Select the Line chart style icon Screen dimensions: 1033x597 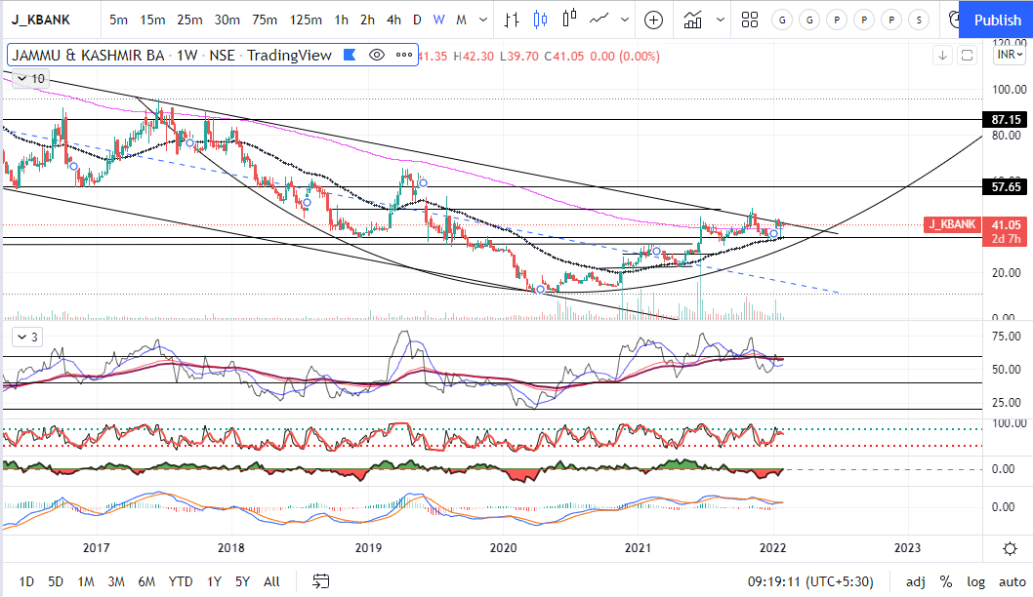click(599, 20)
